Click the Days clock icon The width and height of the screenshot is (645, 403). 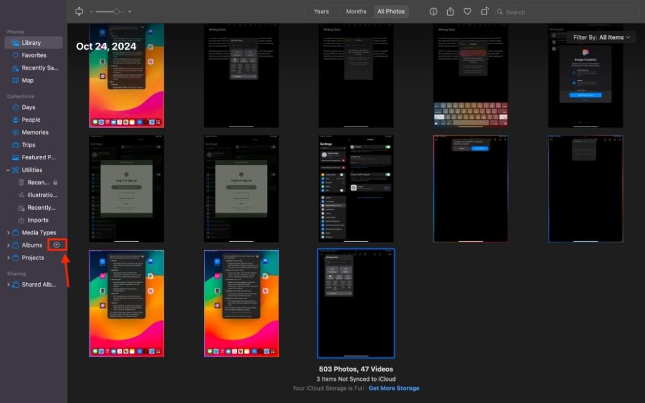tap(16, 107)
